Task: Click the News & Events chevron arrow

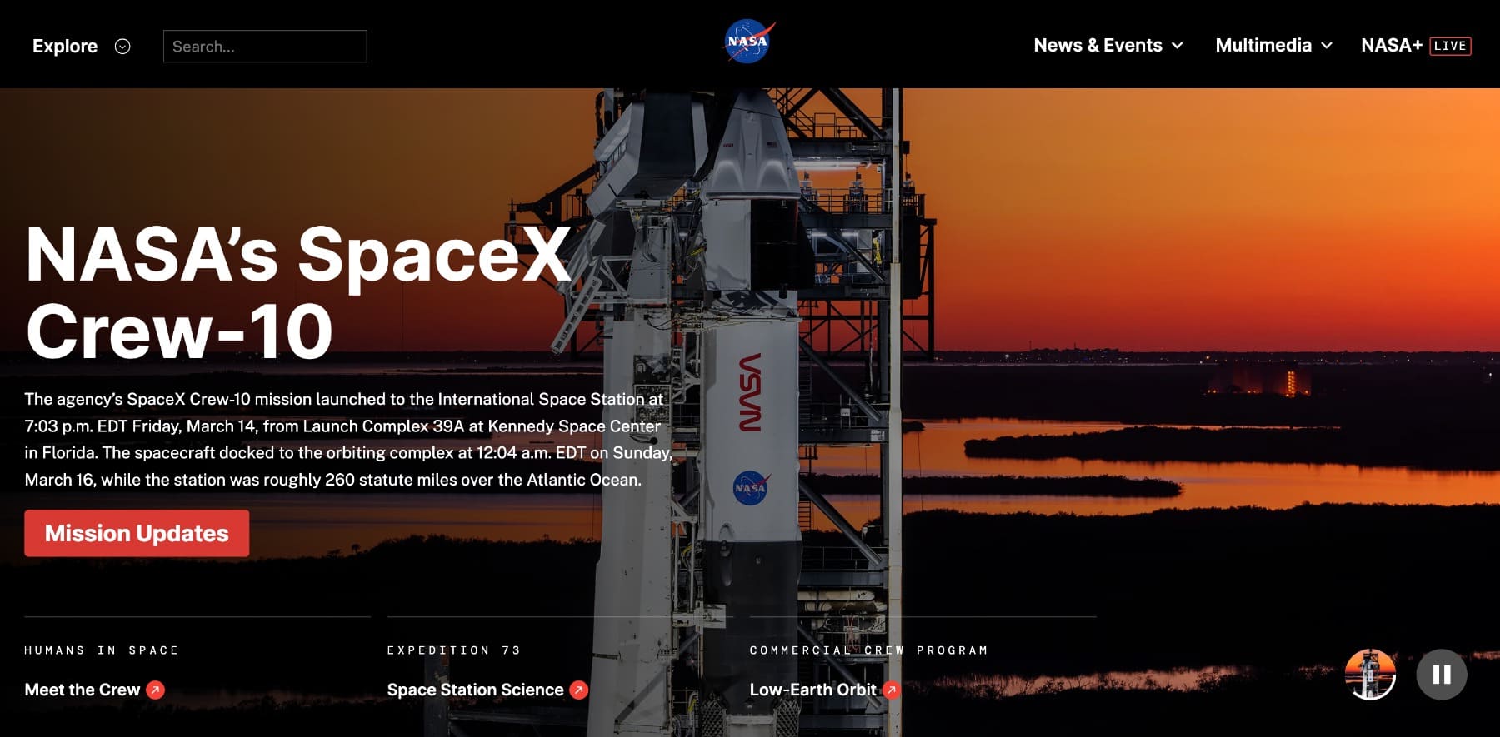Action: coord(1177,46)
